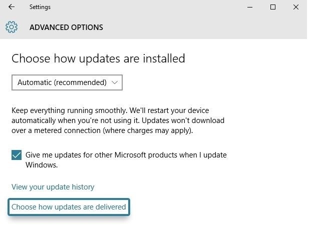
Task: Click the Settings gear icon
Action: pyautogui.click(x=12, y=27)
